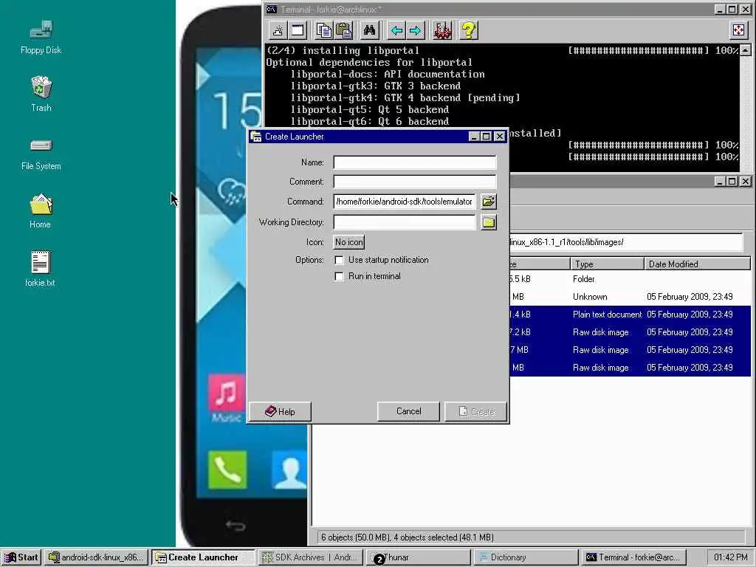Click the copy icon in Terminal toolbar

(x=324, y=30)
